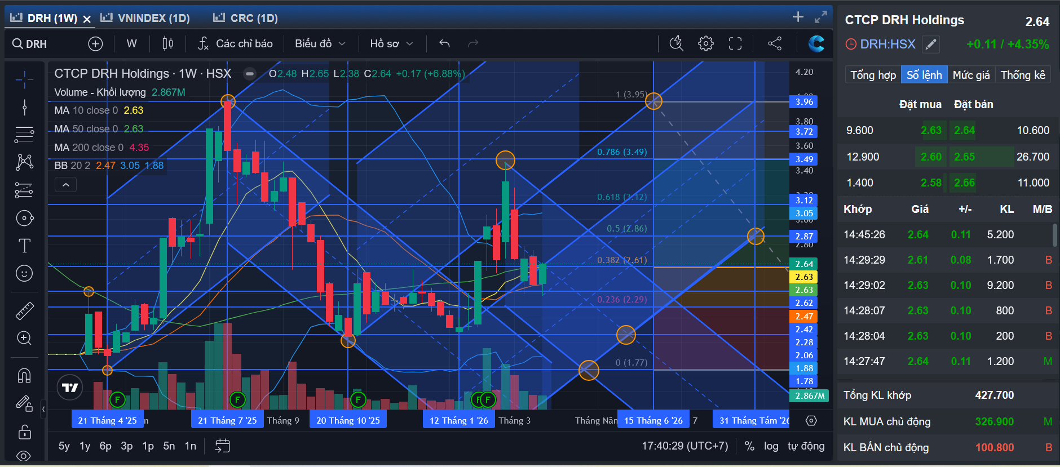Expand the Biểu đồ dropdown
Viewport: 1060px width, 467px height.
pos(320,44)
